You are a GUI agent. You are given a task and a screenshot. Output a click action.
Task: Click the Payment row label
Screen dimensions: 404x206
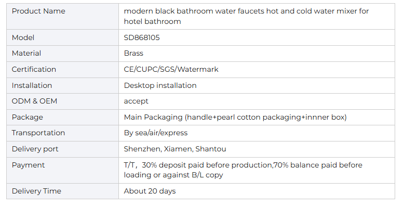pyautogui.click(x=29, y=165)
